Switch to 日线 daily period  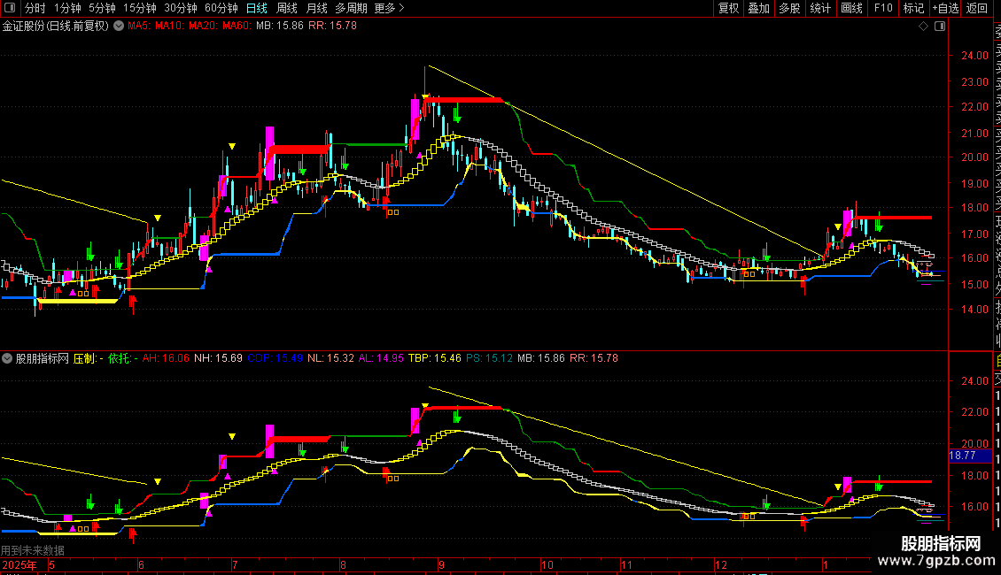pos(257,9)
